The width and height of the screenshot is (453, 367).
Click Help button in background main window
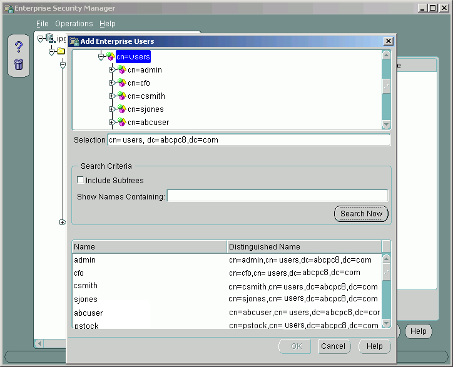coord(418,331)
